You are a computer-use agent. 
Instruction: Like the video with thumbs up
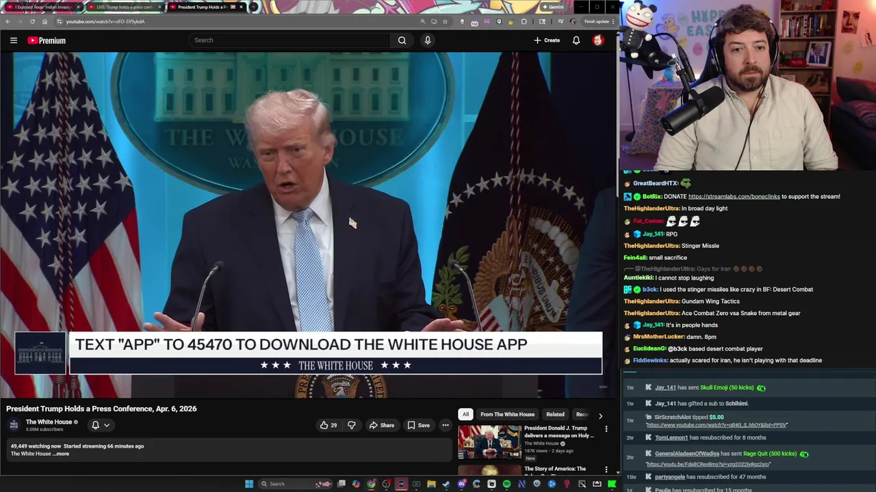pos(328,425)
